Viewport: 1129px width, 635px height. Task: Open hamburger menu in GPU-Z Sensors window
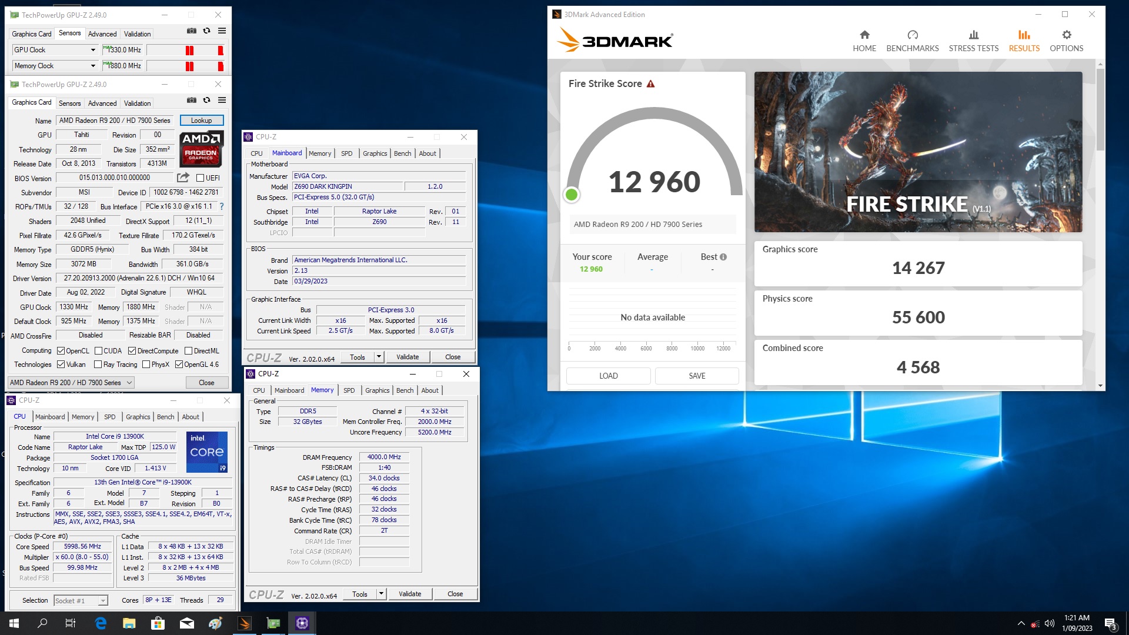click(x=222, y=31)
